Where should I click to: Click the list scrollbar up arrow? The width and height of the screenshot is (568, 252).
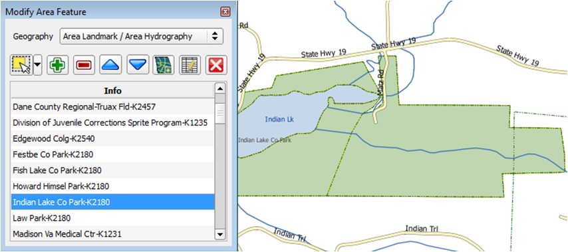coord(220,88)
